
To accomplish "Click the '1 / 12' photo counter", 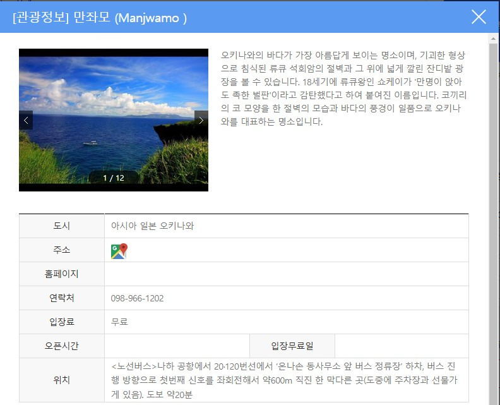I will (114, 178).
